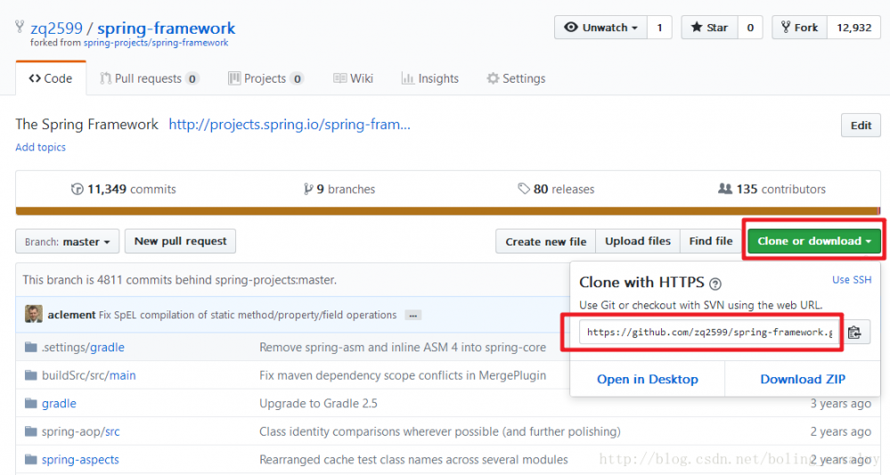Click the watchers count 1

click(659, 28)
